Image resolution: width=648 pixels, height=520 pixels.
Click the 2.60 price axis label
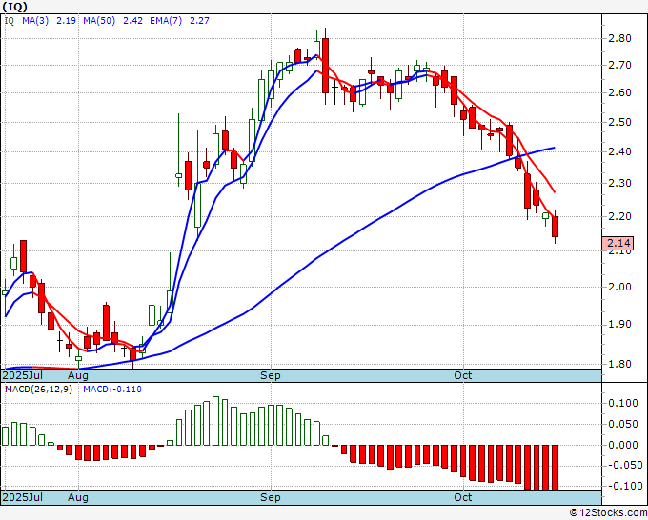[619, 92]
